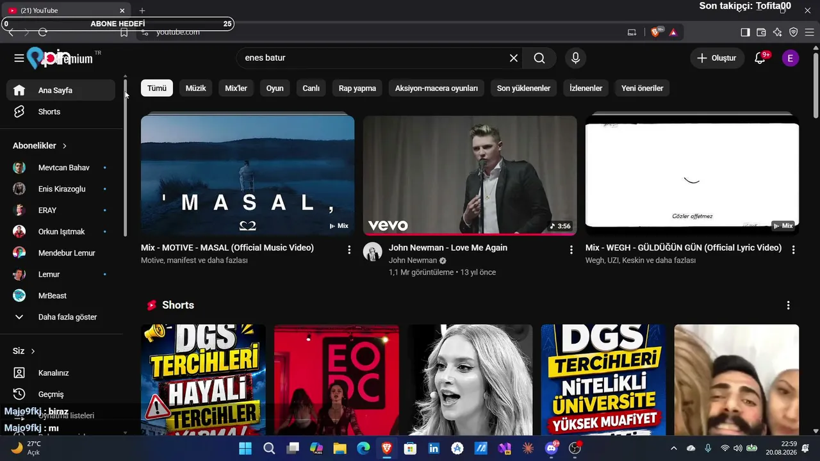The image size is (820, 461).
Task: Start voice search with the microphone
Action: [x=575, y=58]
